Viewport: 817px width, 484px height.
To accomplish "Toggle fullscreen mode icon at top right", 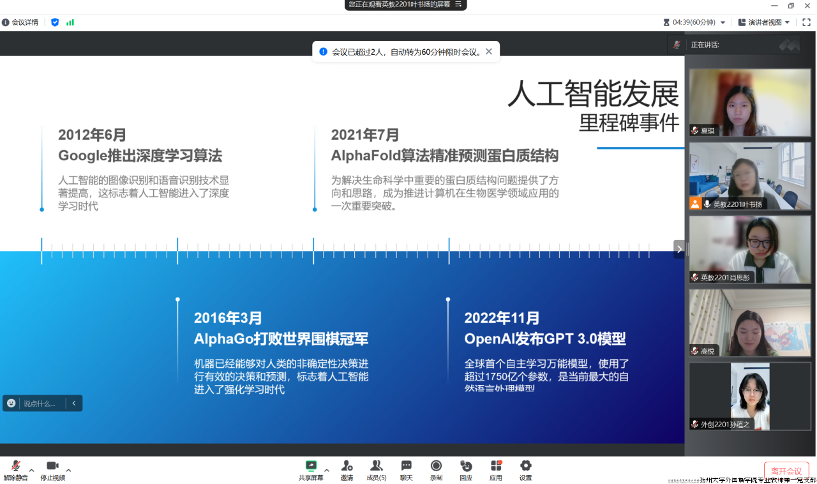I will coord(806,22).
